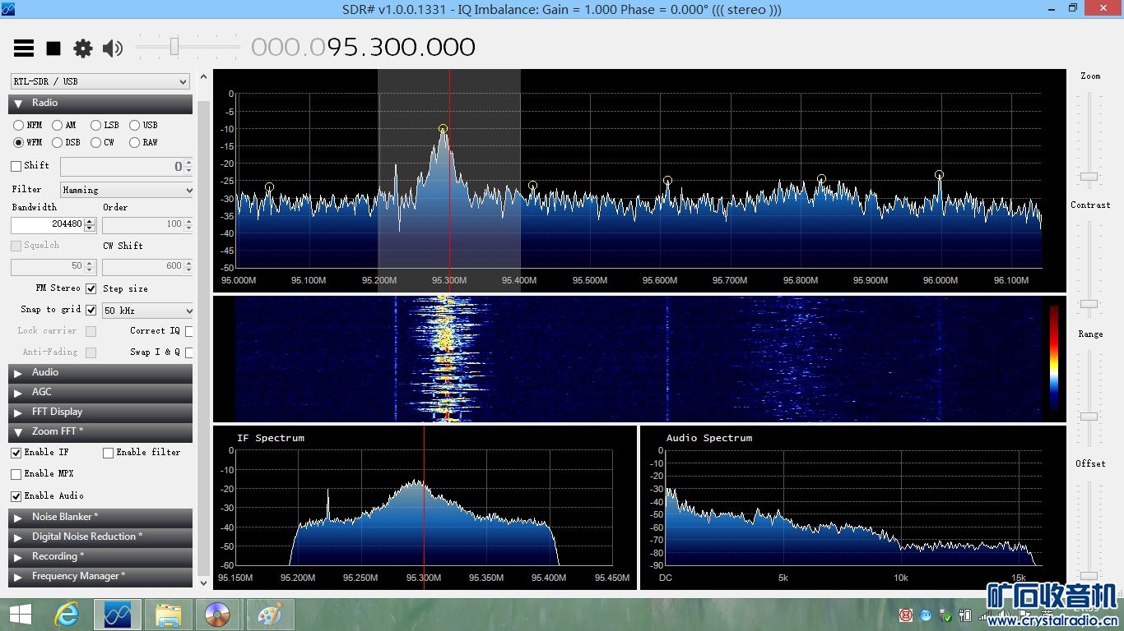Check the Enable MPX checkbox

16,474
